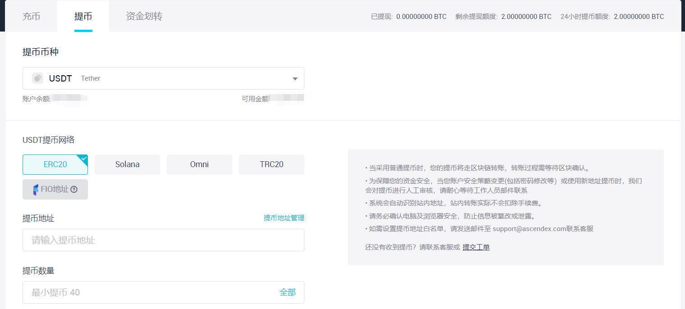Select the Solana withdrawal network
685x309 pixels.
[x=127, y=164]
